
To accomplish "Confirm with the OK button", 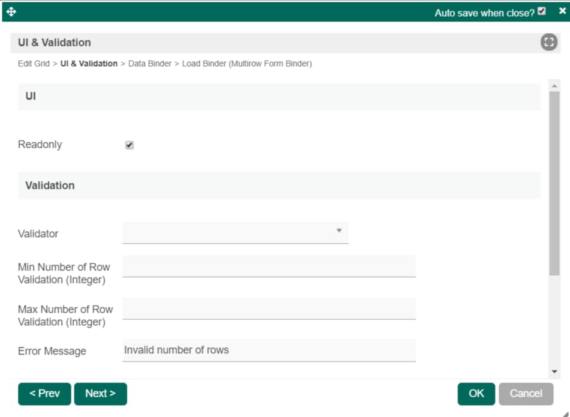I will pos(476,394).
